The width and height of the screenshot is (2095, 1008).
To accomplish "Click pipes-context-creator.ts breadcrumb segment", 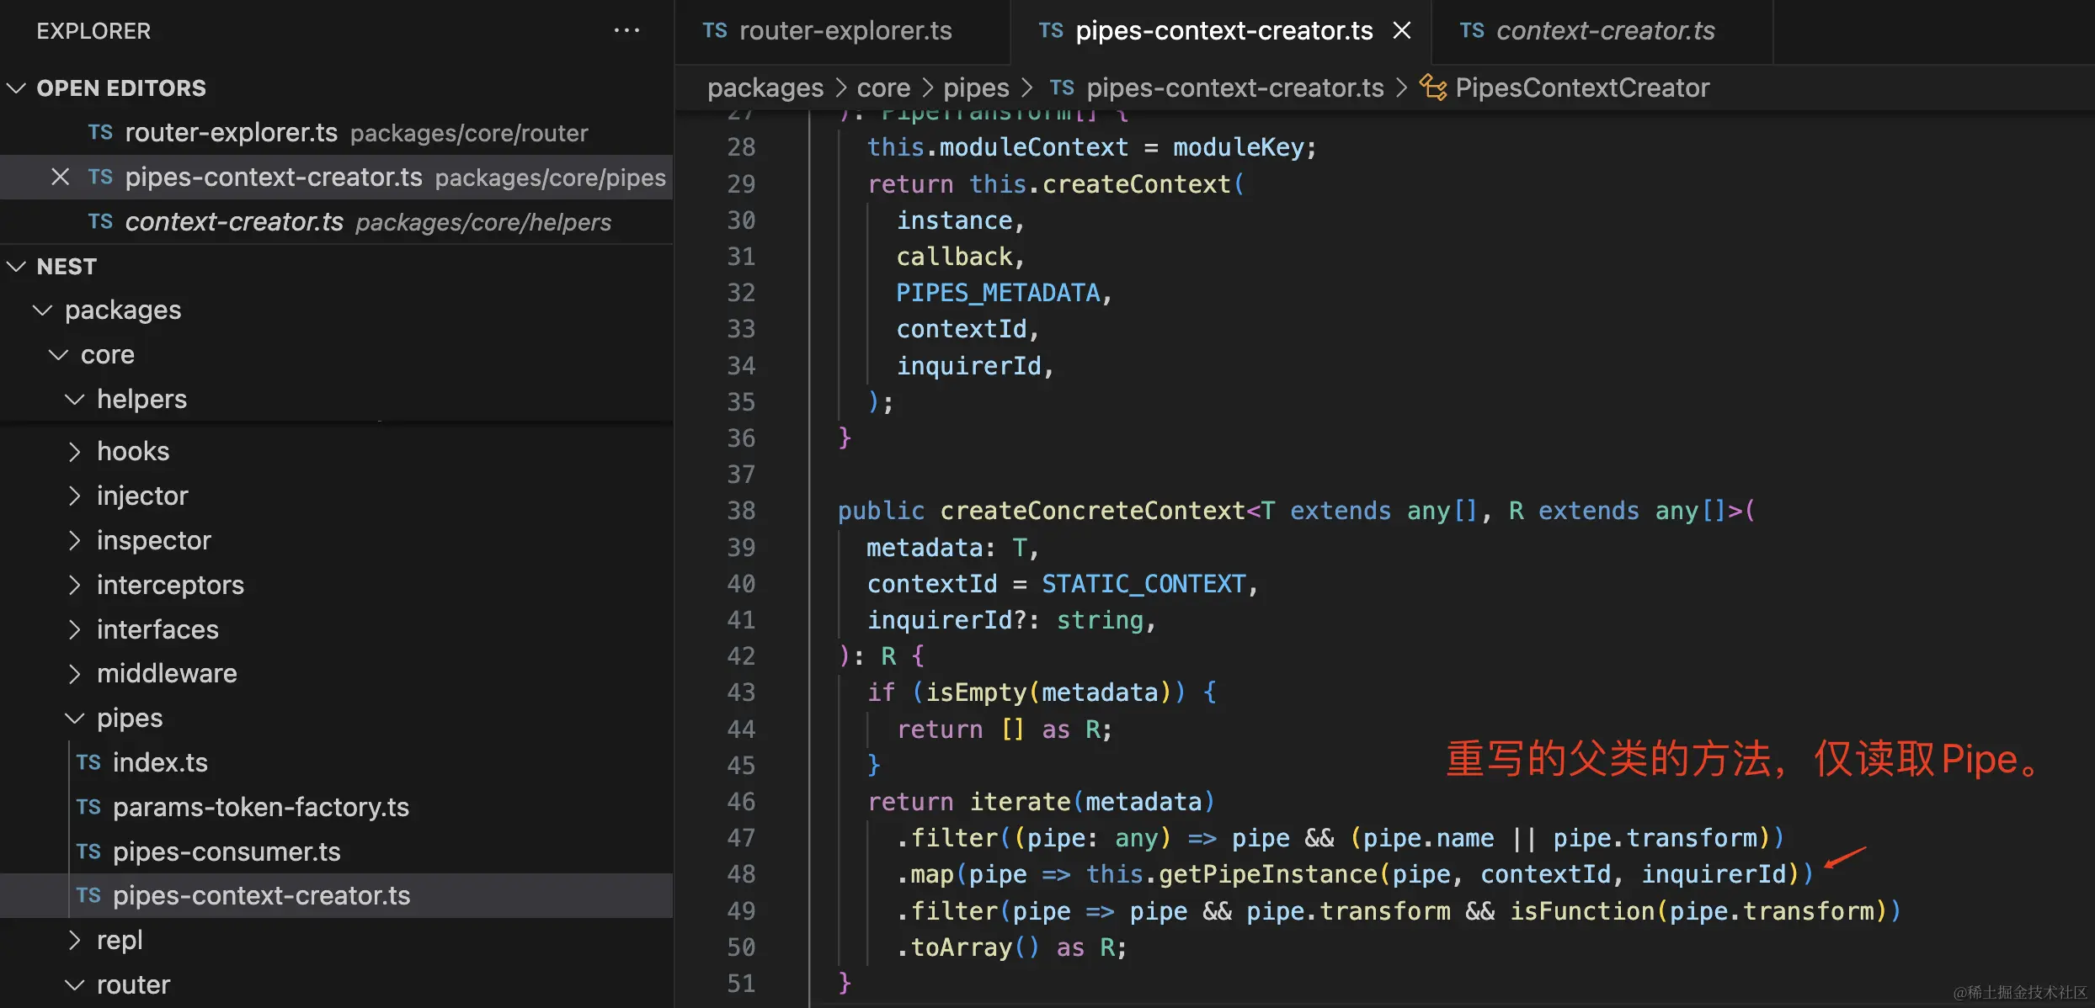I will (1234, 88).
